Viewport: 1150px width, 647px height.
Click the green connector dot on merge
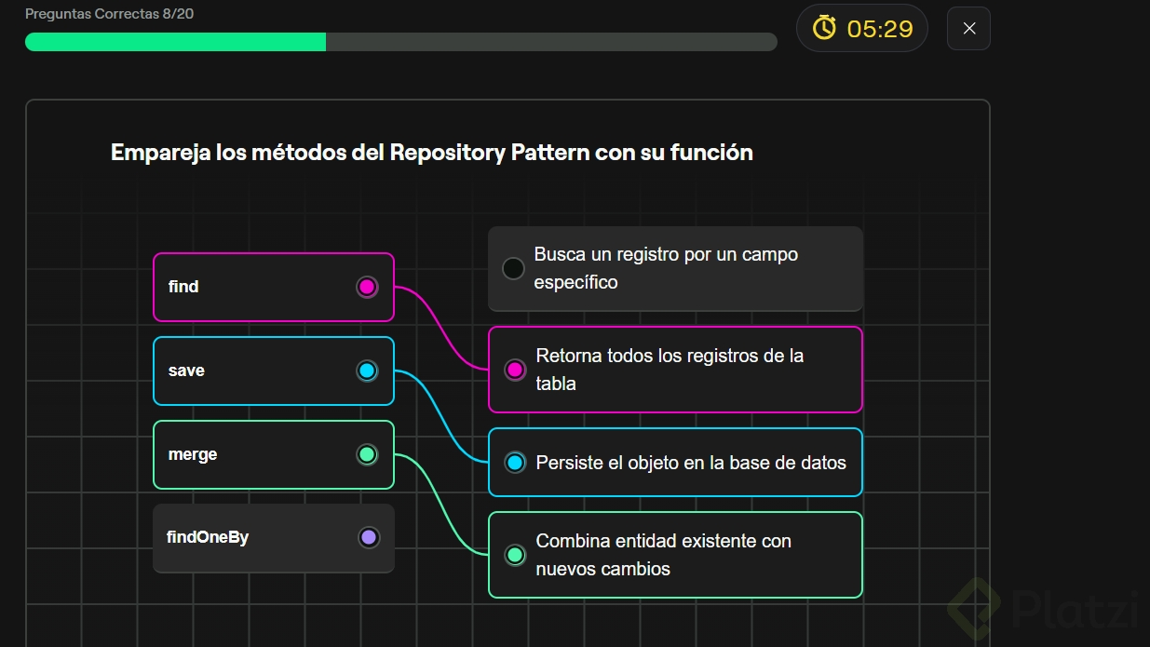tap(367, 454)
